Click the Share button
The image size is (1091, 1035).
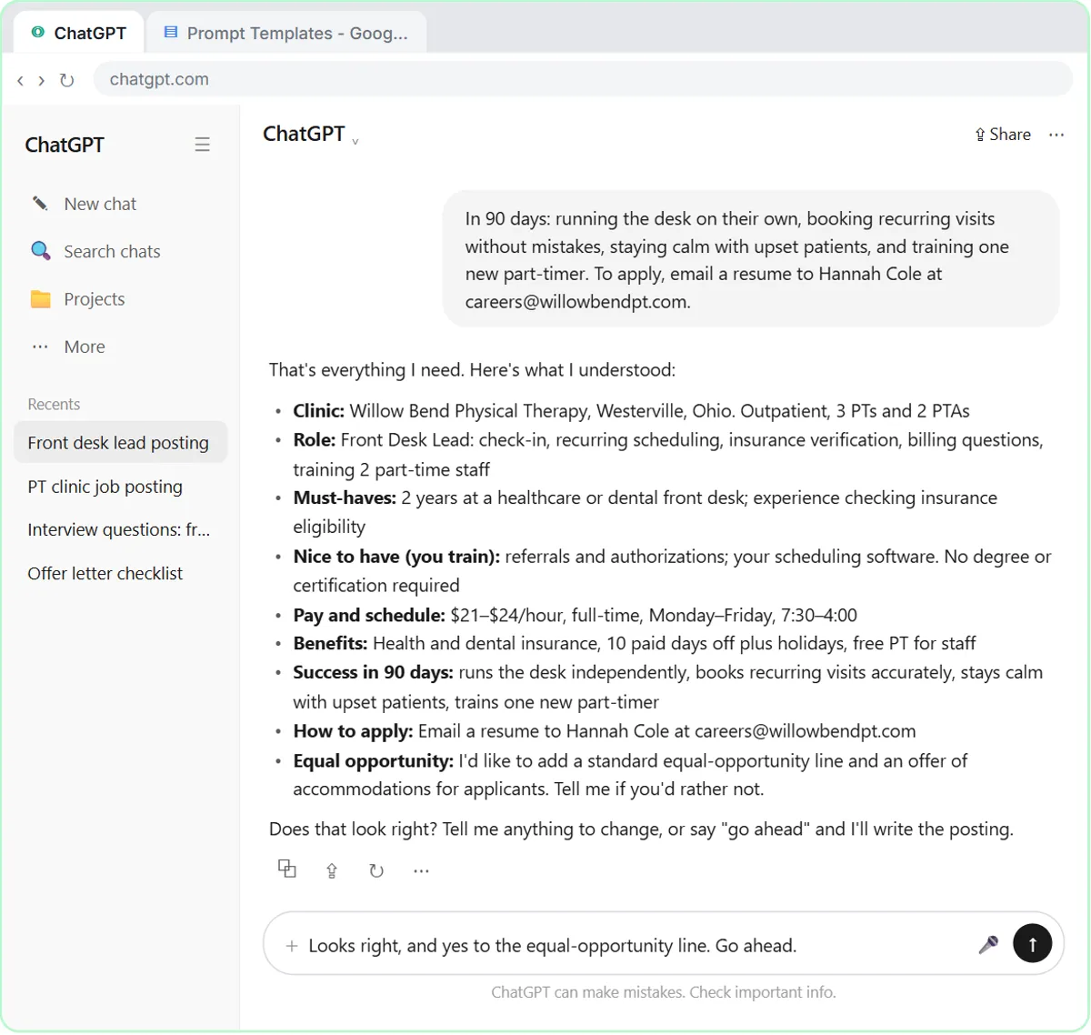coord(1003,135)
